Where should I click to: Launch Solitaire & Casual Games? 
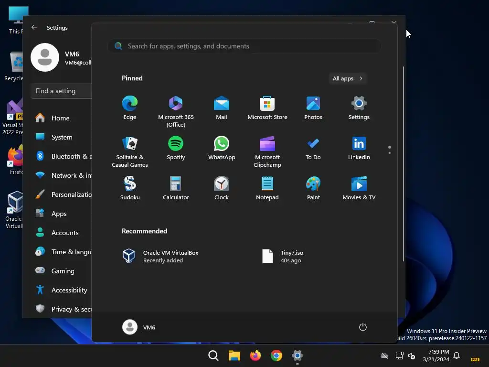pos(130,151)
